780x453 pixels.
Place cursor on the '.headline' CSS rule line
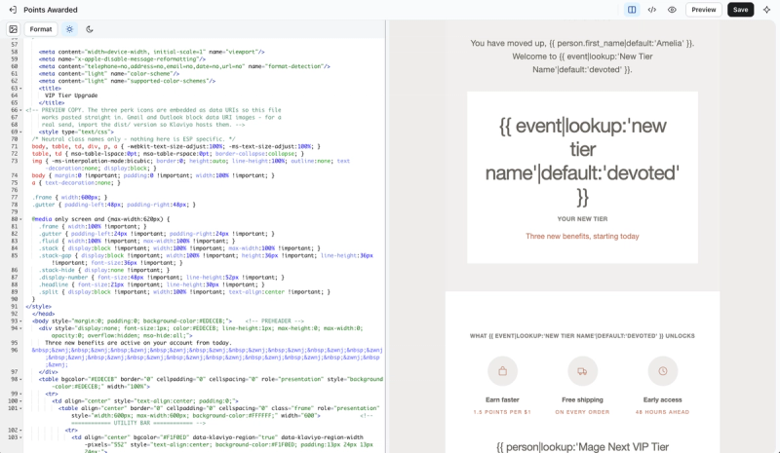pyautogui.click(x=152, y=284)
